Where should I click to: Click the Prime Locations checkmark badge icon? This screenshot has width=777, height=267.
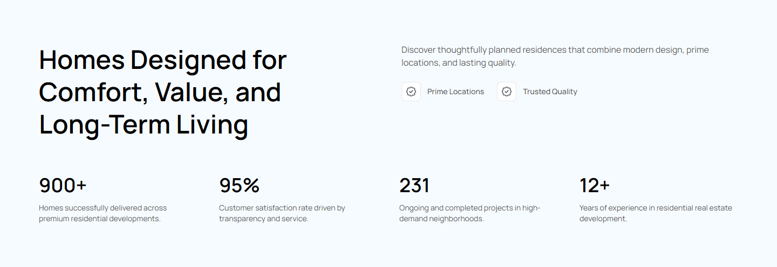(x=411, y=92)
